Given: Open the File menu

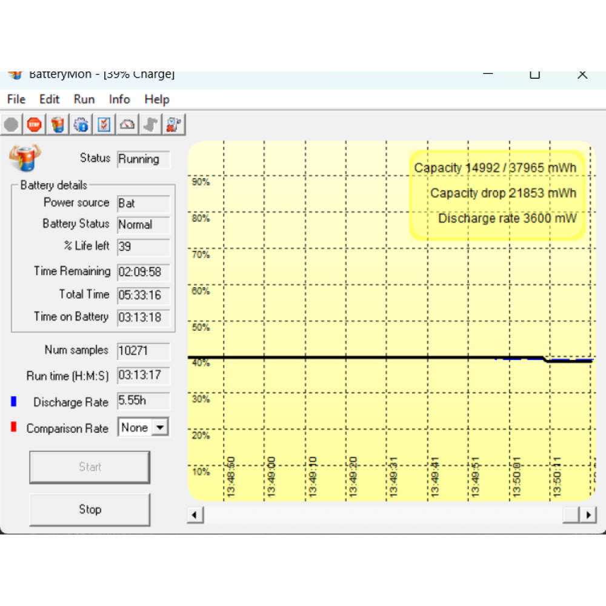Looking at the screenshot, I should (16, 99).
